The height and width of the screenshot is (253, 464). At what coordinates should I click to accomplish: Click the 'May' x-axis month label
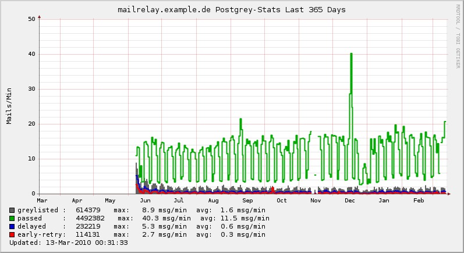[110, 201]
